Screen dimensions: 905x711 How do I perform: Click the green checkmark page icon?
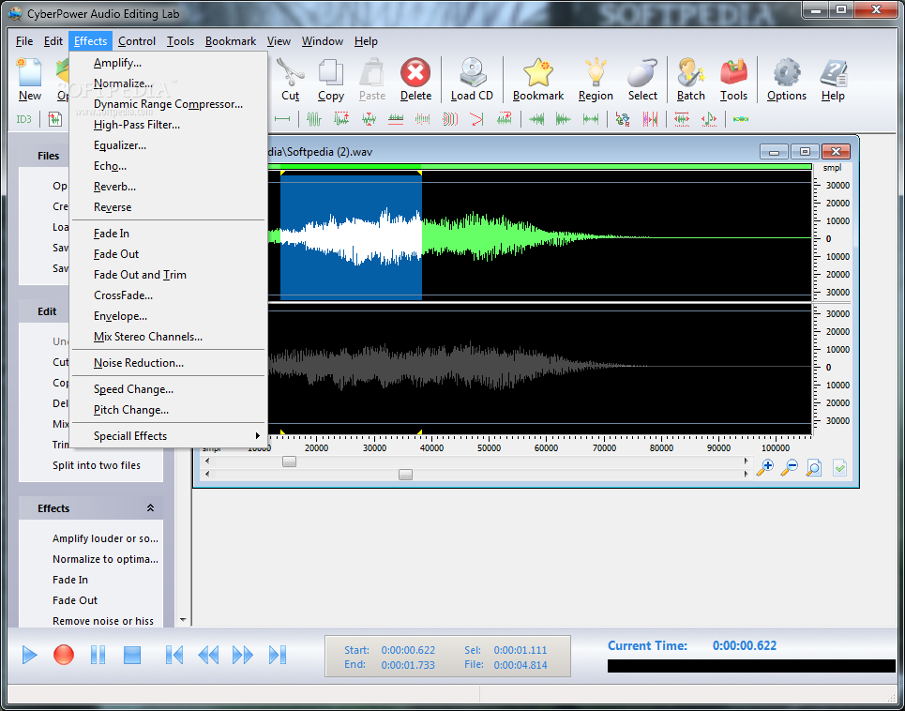(x=839, y=468)
